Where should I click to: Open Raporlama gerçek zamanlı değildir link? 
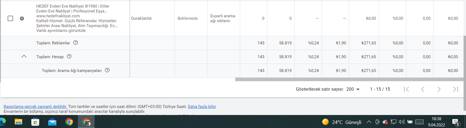pyautogui.click(x=35, y=107)
